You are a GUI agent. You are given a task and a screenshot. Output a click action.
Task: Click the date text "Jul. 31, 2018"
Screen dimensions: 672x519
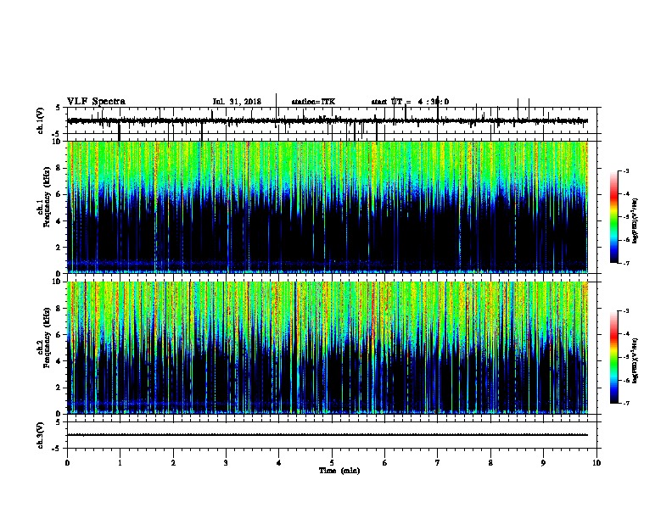pyautogui.click(x=237, y=102)
